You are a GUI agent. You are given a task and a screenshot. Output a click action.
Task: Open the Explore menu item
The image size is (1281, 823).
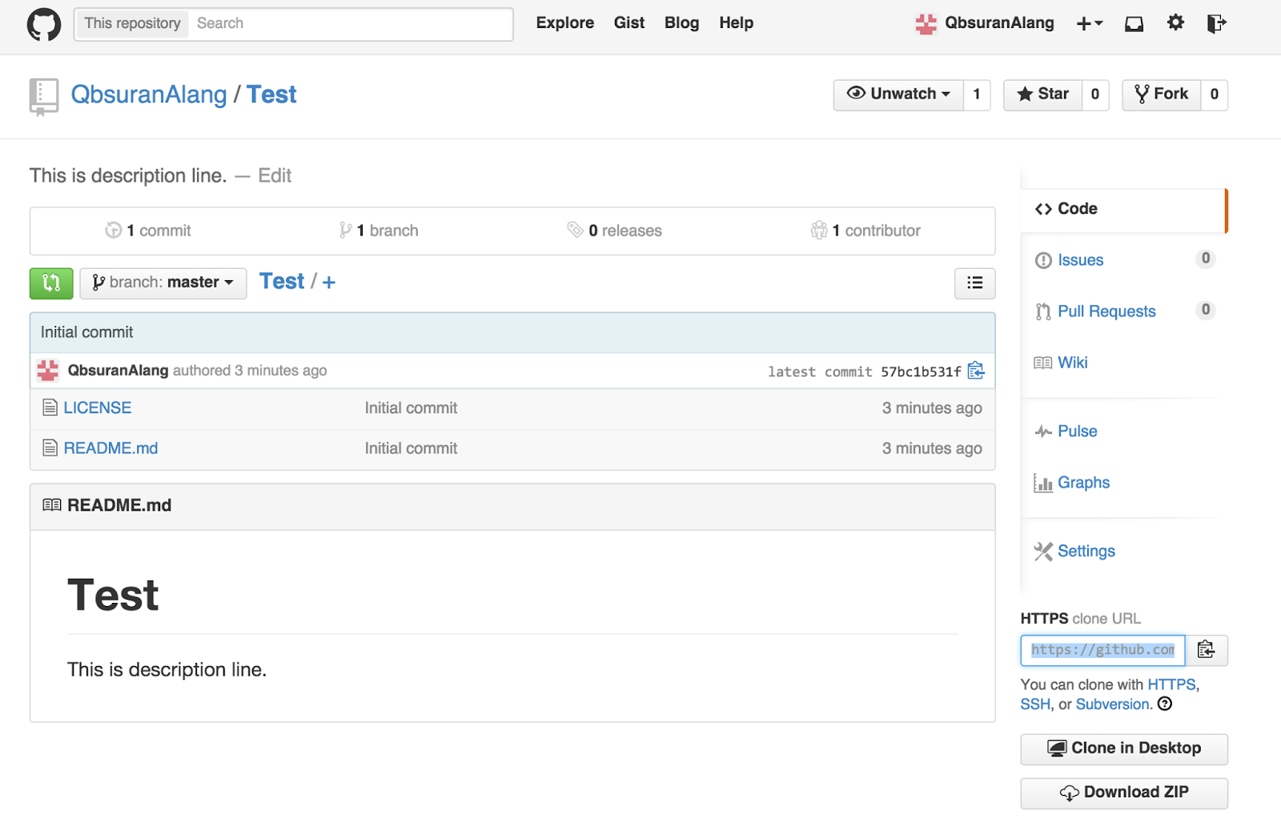[x=565, y=23]
